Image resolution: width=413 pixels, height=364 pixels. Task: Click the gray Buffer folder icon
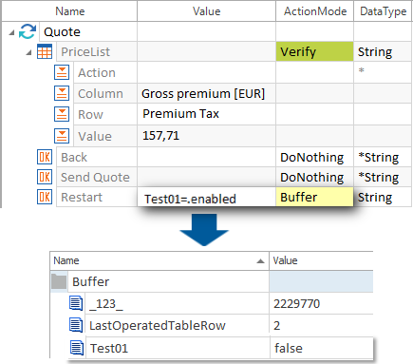point(59,281)
